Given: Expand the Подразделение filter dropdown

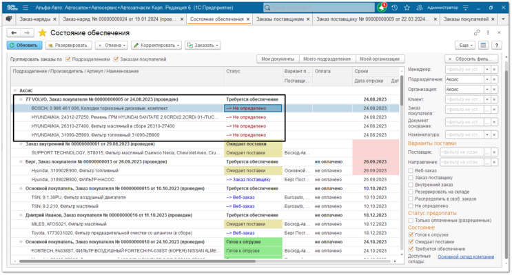Looking at the screenshot, I should coord(487,79).
